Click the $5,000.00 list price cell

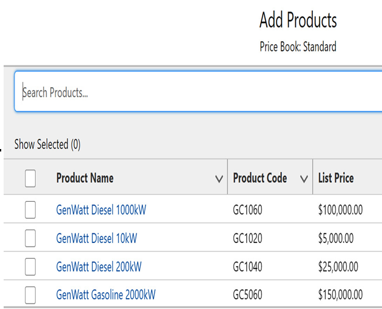(336, 238)
